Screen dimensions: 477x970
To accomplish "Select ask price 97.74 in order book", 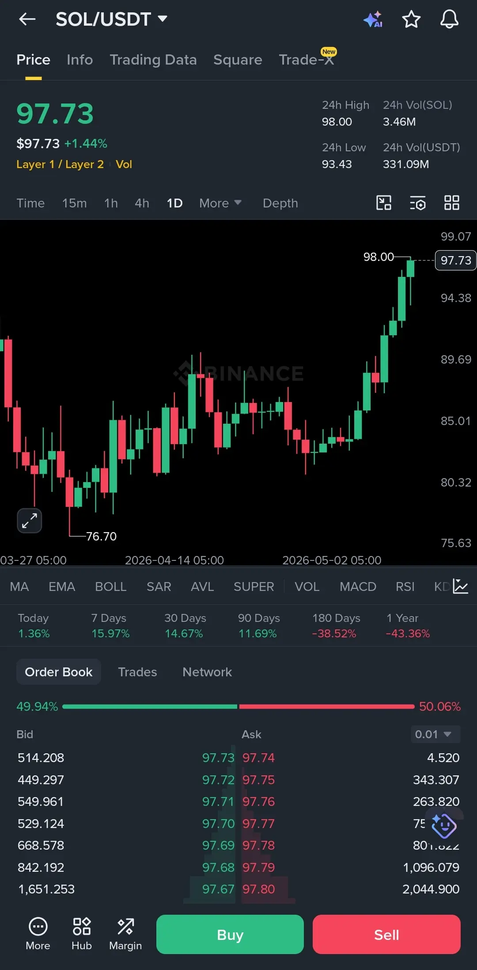I will (x=258, y=758).
